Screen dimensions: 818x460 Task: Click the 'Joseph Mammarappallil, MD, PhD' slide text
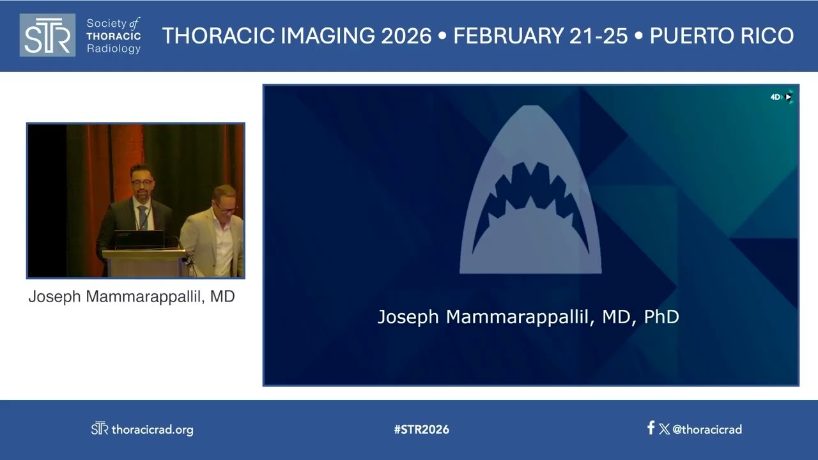[x=528, y=317]
